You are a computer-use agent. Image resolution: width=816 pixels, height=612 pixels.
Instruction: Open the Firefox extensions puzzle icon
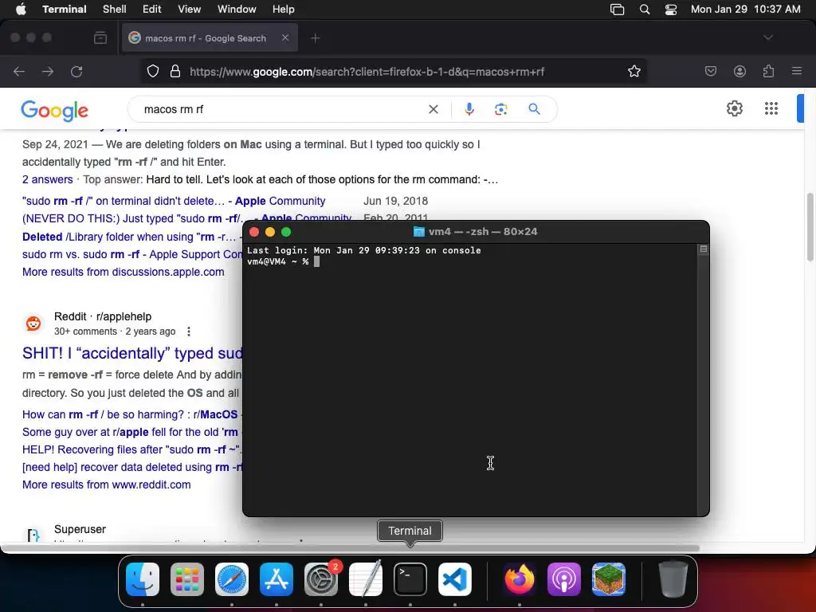768,71
